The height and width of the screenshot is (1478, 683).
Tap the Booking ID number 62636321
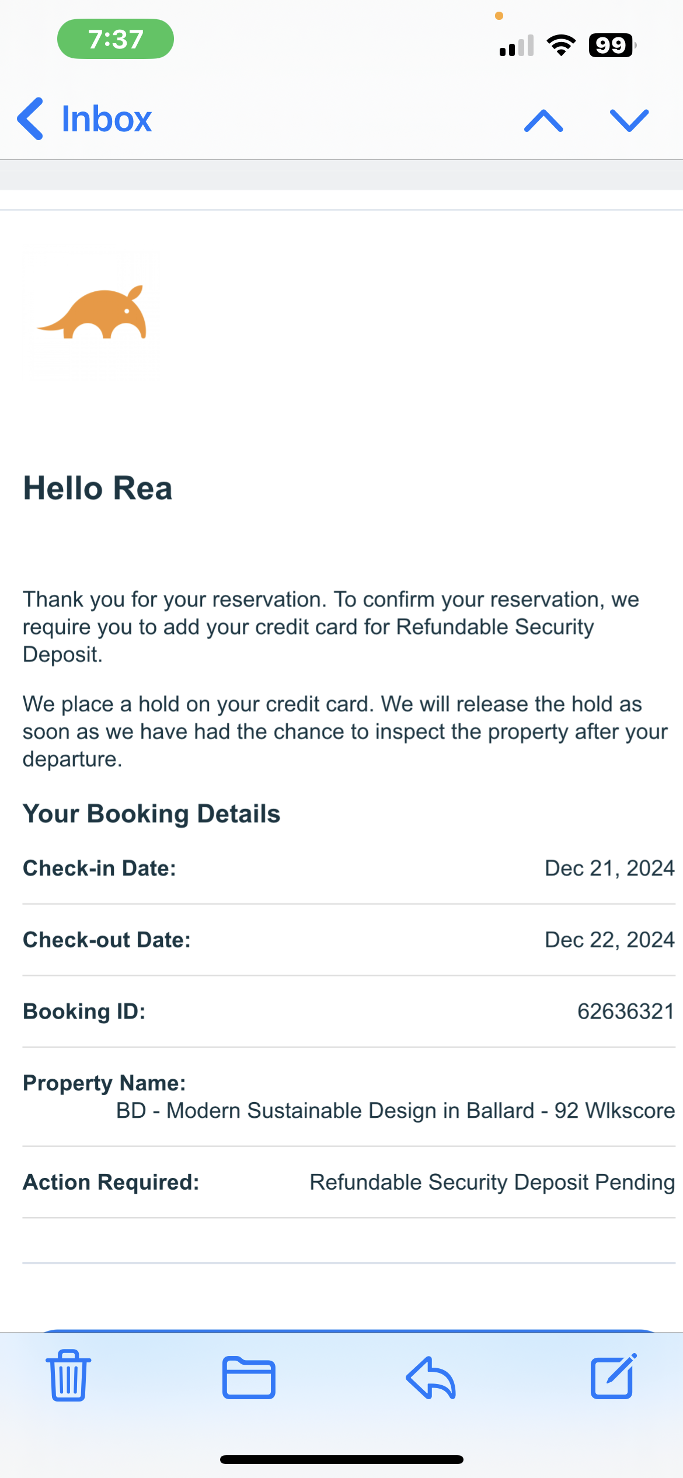tap(626, 1011)
